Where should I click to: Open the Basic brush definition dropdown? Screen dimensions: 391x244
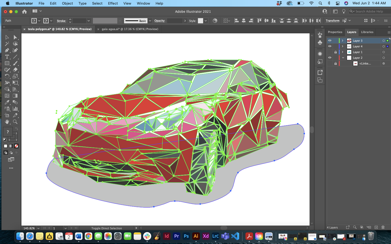click(150, 21)
